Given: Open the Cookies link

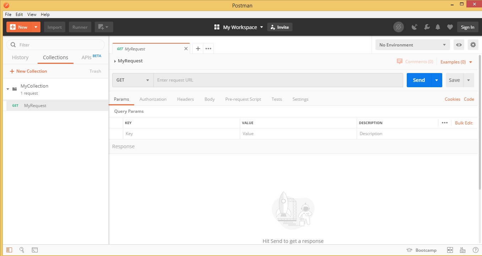Looking at the screenshot, I should point(453,99).
